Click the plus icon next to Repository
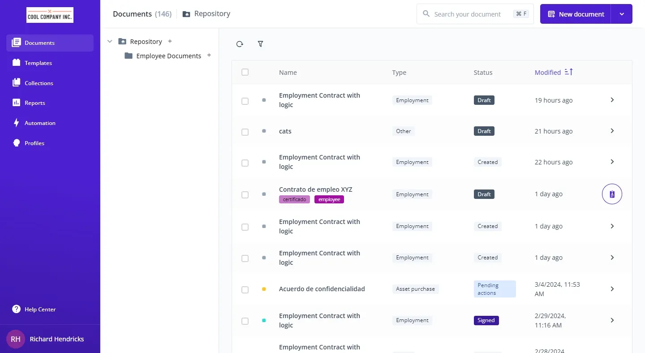Image resolution: width=645 pixels, height=353 pixels. [x=170, y=41]
